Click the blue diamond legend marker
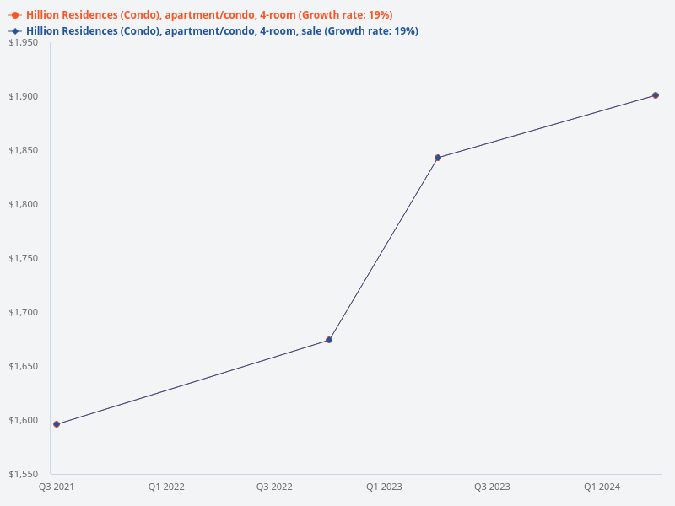This screenshot has width=675, height=506. pyautogui.click(x=14, y=31)
